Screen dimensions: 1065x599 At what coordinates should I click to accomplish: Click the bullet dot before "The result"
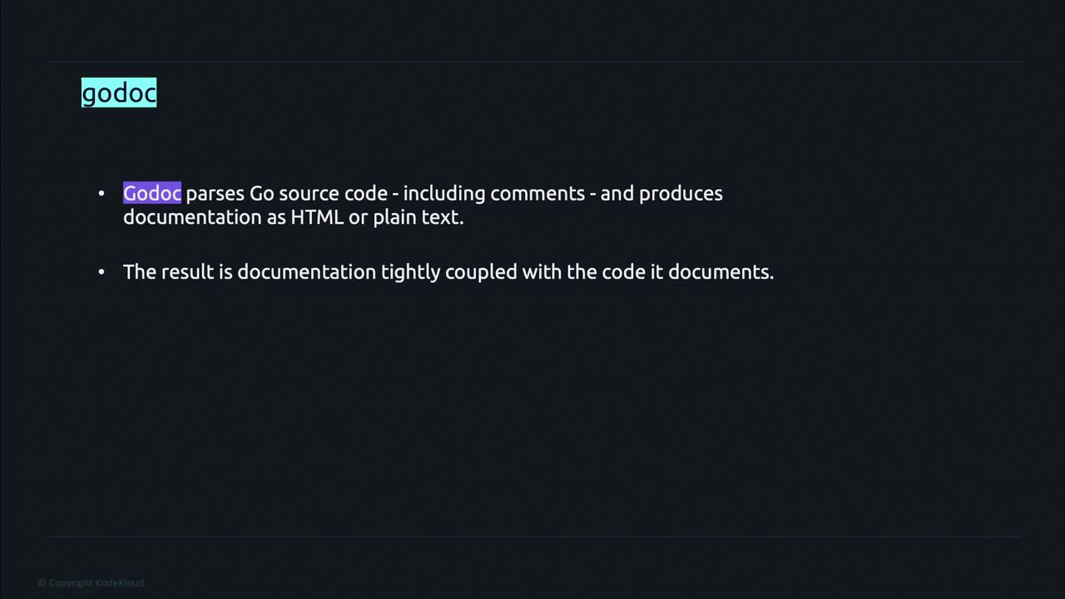point(102,272)
